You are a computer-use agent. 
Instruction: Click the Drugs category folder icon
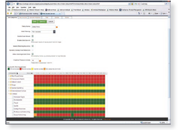(11, 85)
